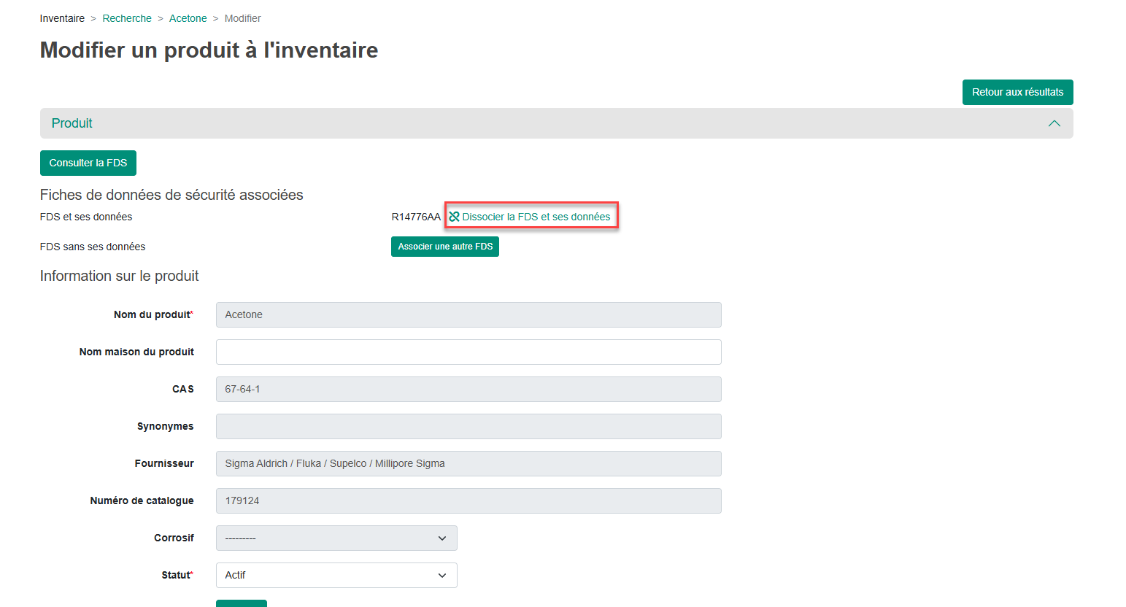Click Associer une autre FDS button
The image size is (1126, 607).
pyautogui.click(x=445, y=247)
